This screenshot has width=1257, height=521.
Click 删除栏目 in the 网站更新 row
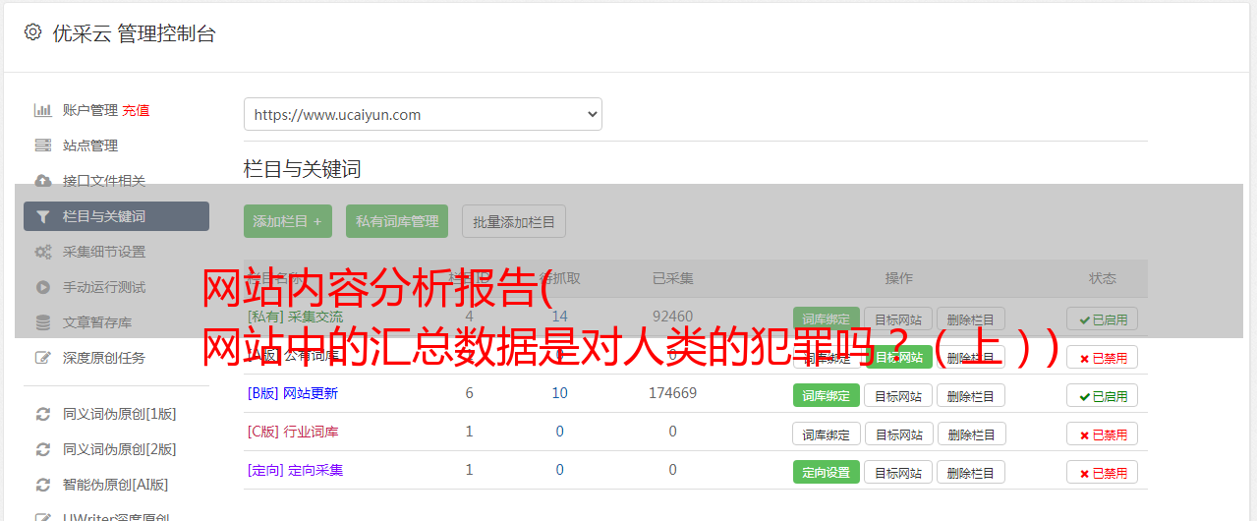click(971, 395)
